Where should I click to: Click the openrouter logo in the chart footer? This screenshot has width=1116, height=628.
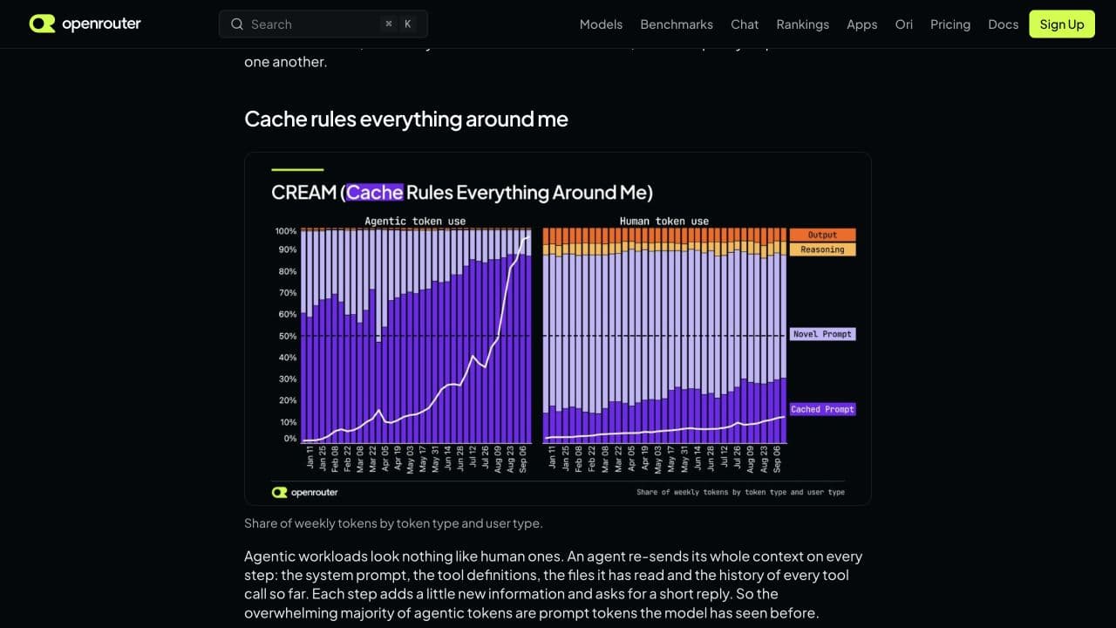click(304, 492)
